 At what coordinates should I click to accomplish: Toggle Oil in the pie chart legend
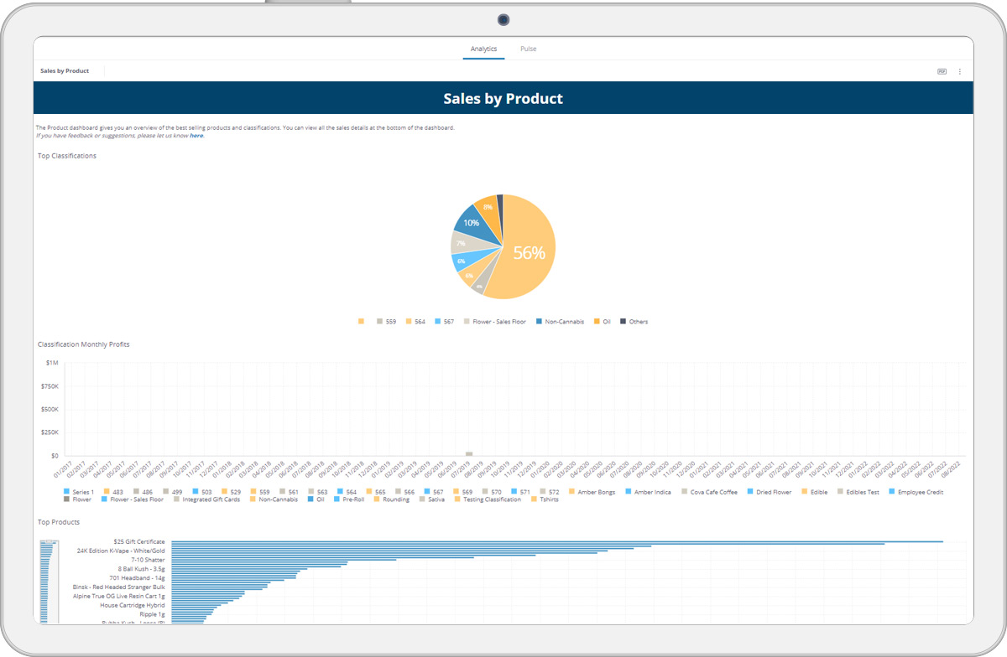point(602,322)
